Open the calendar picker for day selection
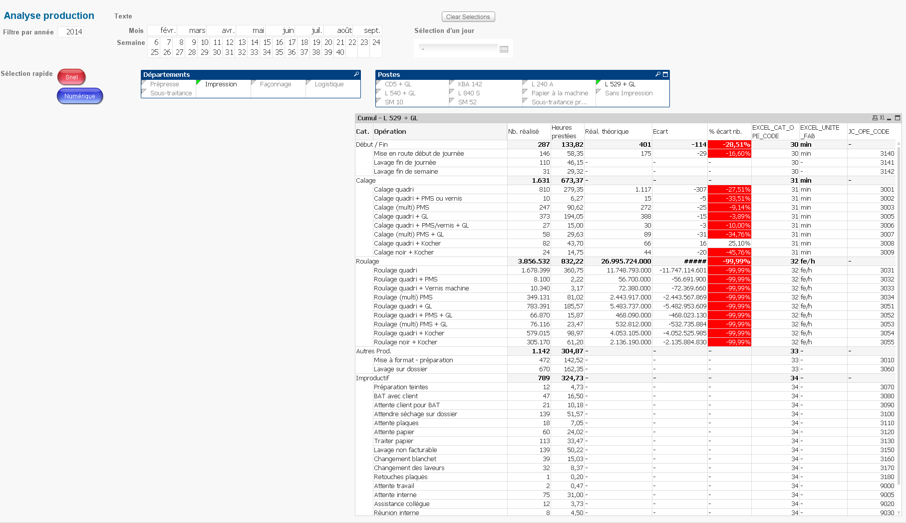The height and width of the screenshot is (523, 906). coord(504,49)
